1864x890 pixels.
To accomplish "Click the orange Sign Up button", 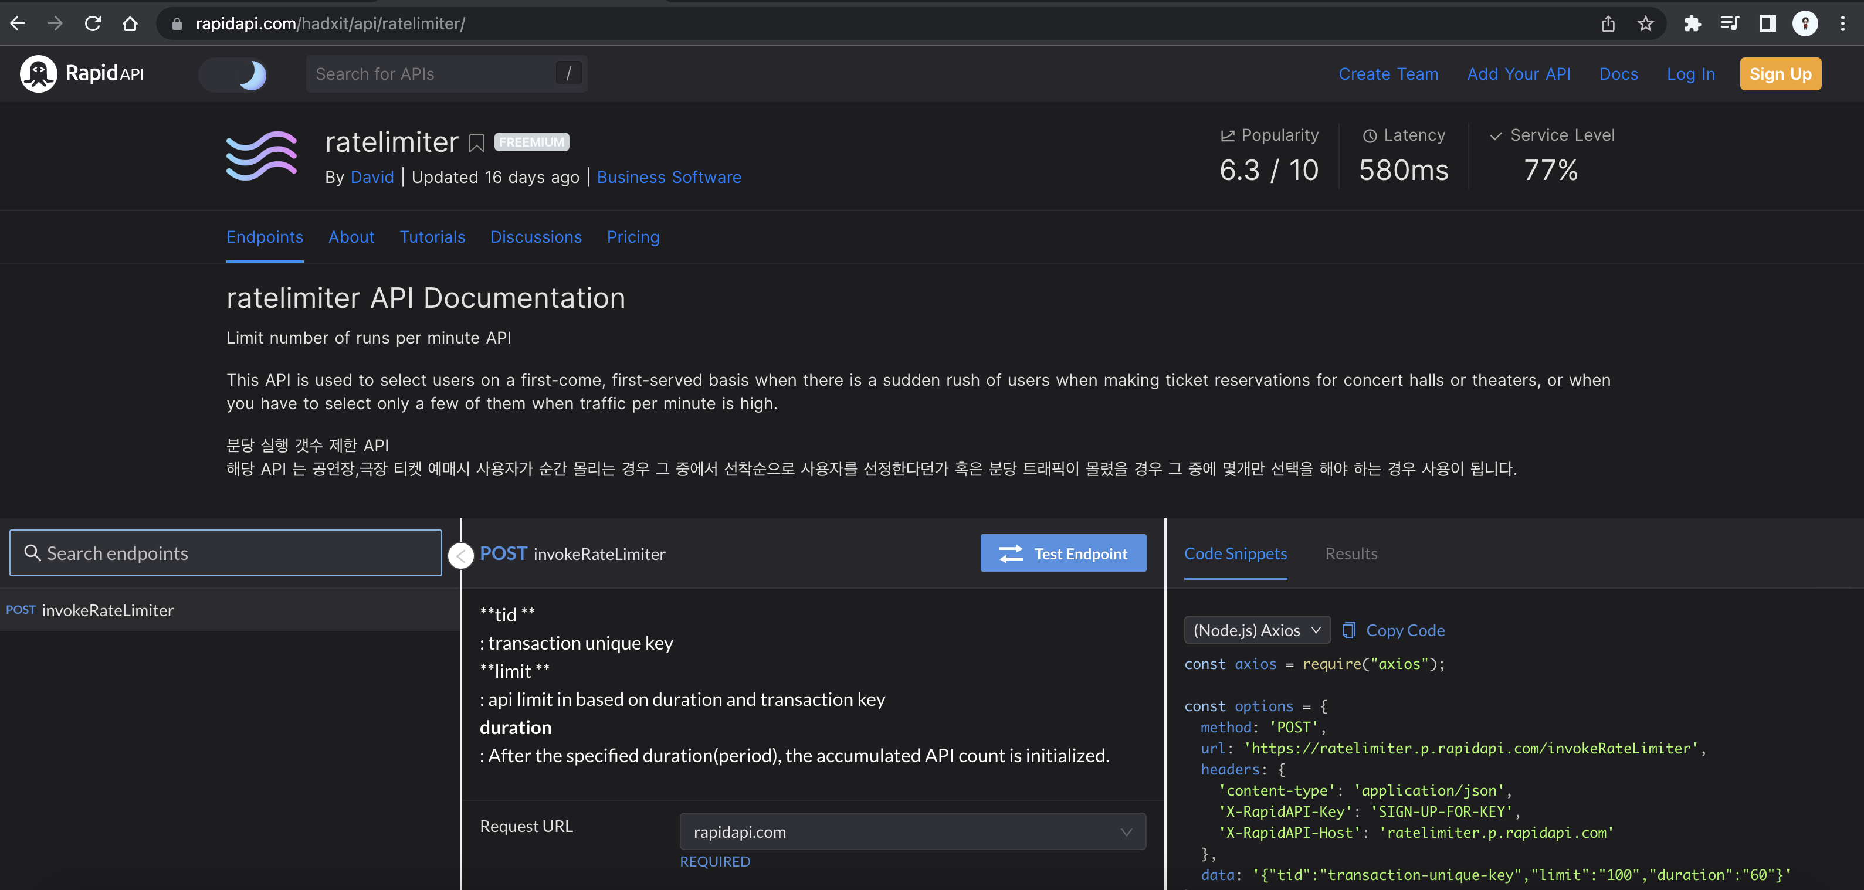I will [1780, 74].
